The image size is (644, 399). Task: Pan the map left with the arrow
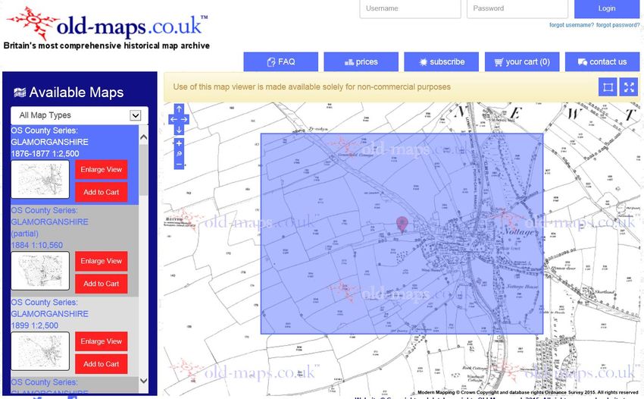(174, 119)
